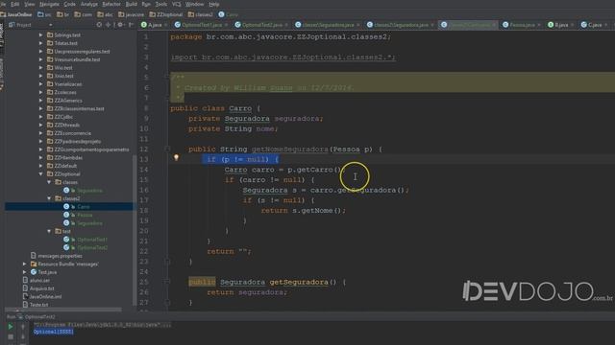Screen dimensions: 615x345
Task: Hide the Project panel with hide icon
Action: coord(132,25)
